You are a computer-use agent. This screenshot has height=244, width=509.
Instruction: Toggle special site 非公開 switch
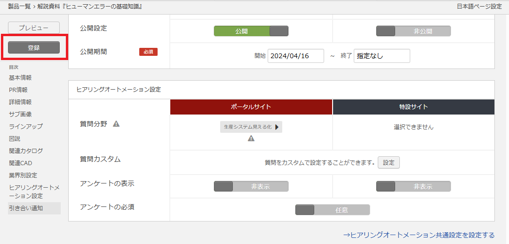point(413,31)
